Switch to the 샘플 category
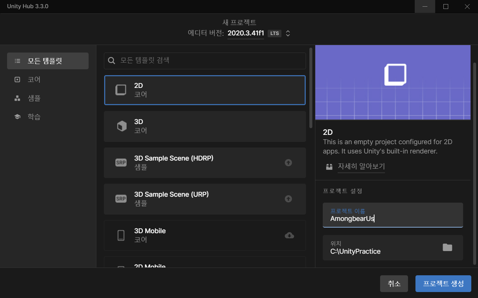The height and width of the screenshot is (298, 478). point(48,98)
